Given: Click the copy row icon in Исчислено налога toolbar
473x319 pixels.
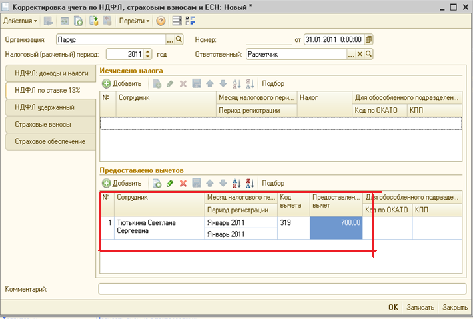Looking at the screenshot, I should pyautogui.click(x=157, y=83).
